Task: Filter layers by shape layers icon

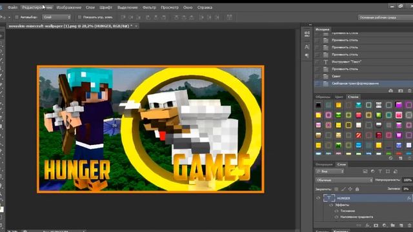Action: 388,171
